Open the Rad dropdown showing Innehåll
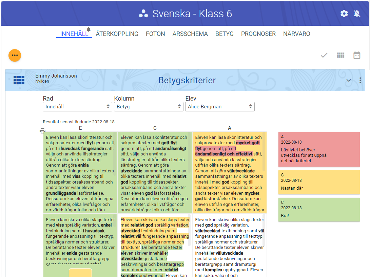This screenshot has height=277, width=370. tap(77, 106)
